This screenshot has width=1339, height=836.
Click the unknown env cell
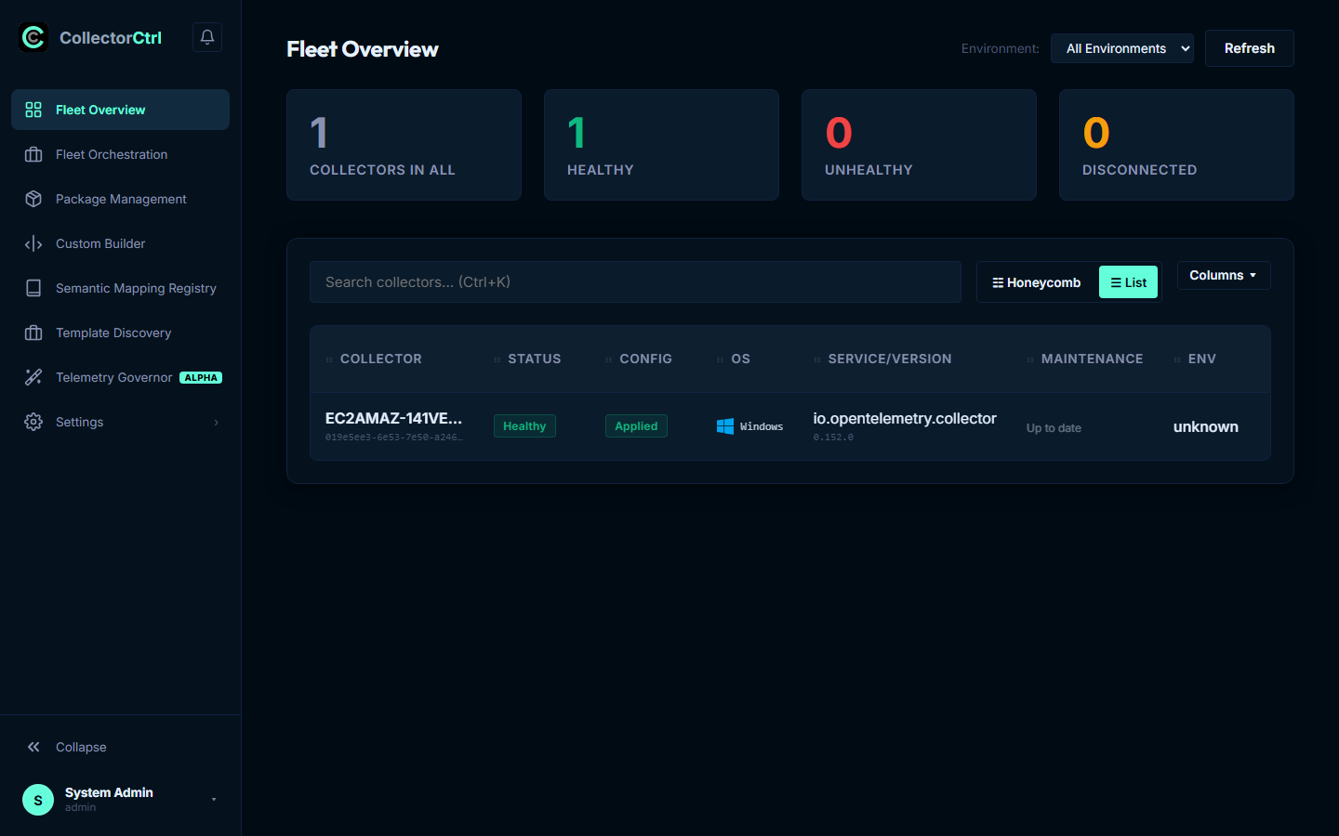[x=1205, y=427]
